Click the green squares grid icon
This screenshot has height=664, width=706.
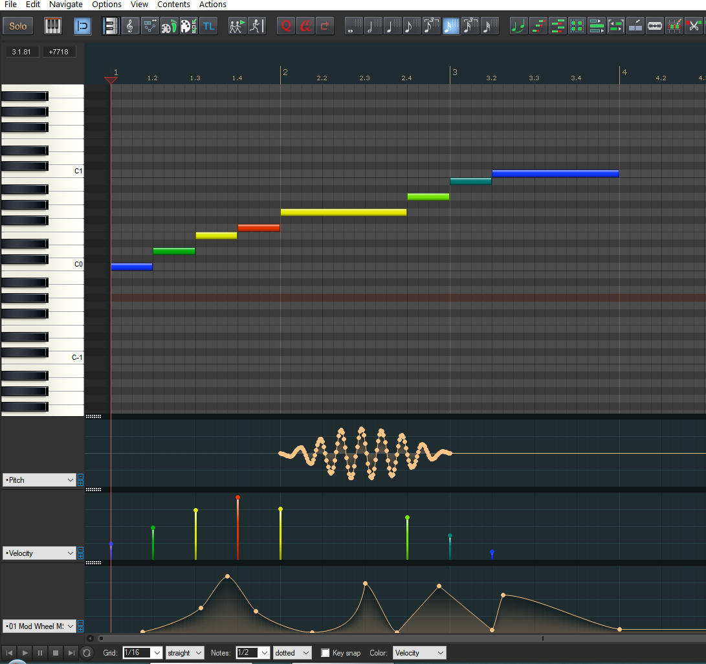click(577, 26)
